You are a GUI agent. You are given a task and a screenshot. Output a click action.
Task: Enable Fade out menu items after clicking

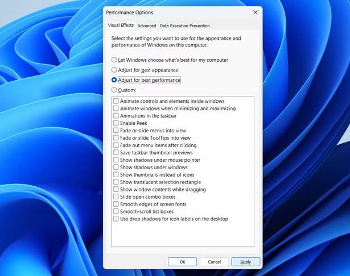tap(116, 145)
